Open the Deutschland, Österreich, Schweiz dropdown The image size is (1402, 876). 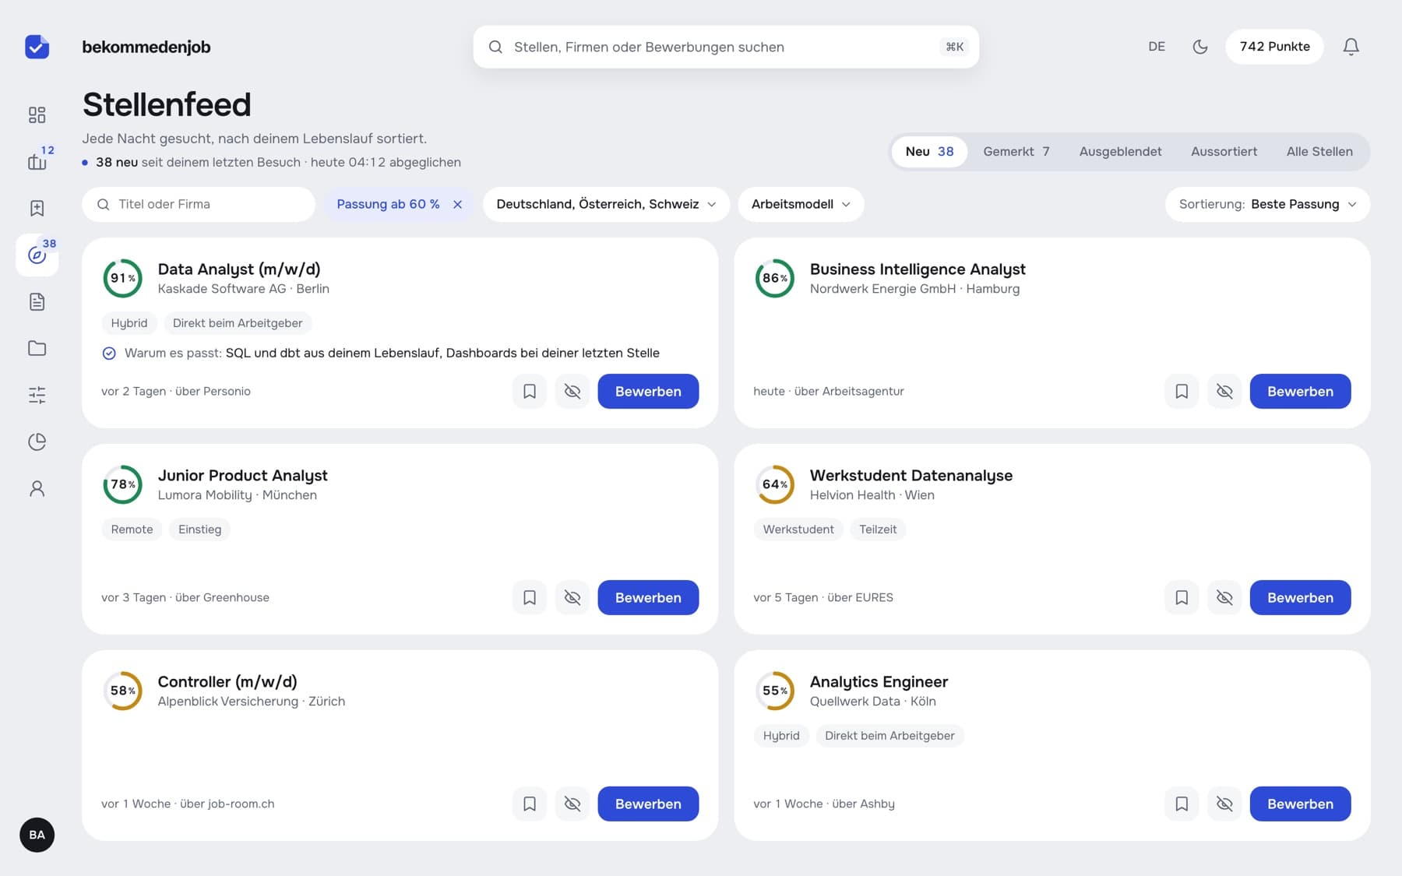tap(606, 204)
